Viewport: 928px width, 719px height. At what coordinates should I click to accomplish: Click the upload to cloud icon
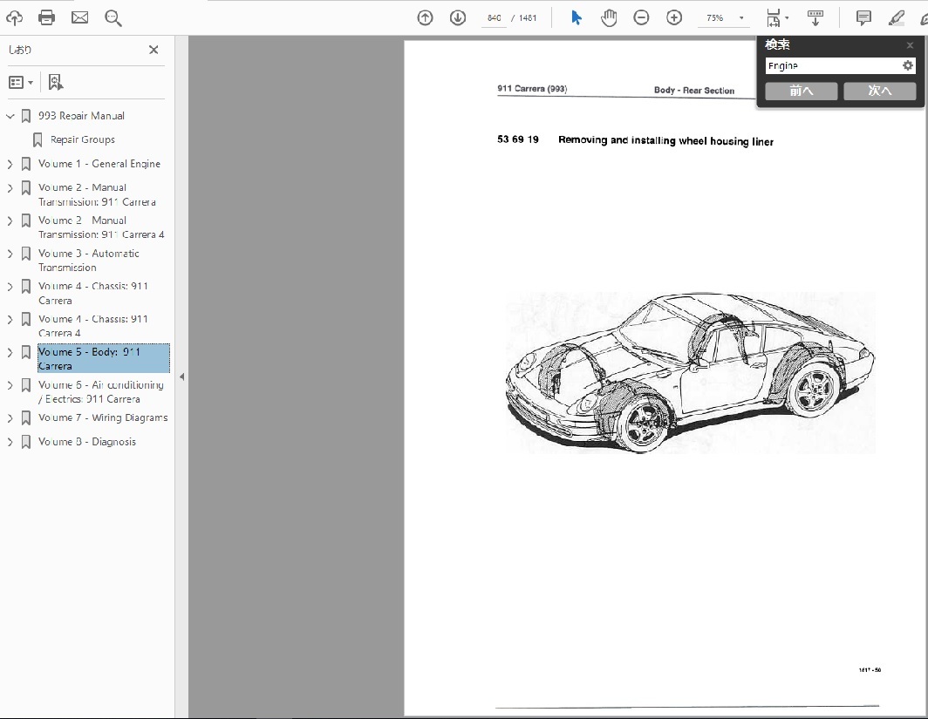point(14,17)
